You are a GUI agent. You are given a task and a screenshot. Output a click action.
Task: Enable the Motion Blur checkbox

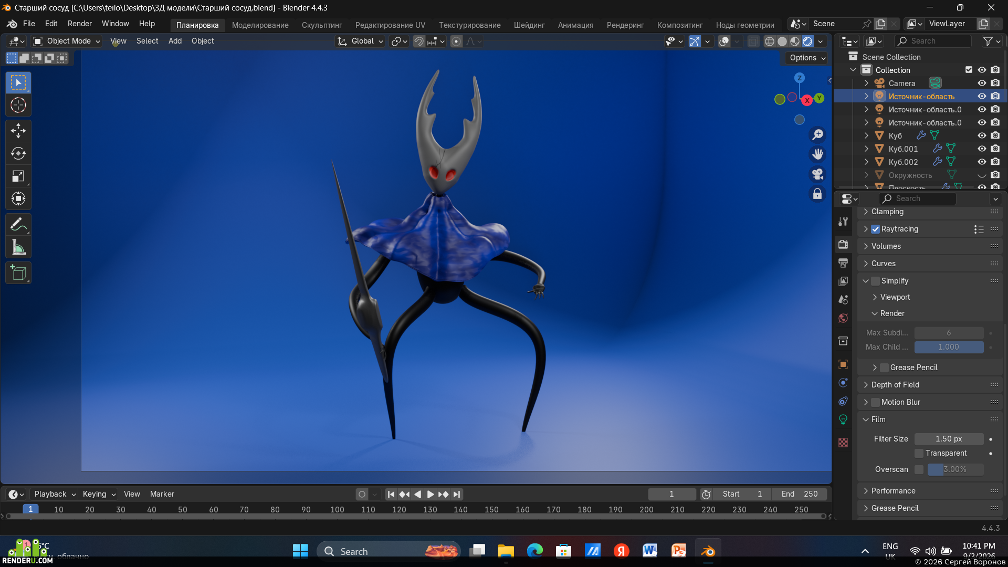(x=875, y=402)
